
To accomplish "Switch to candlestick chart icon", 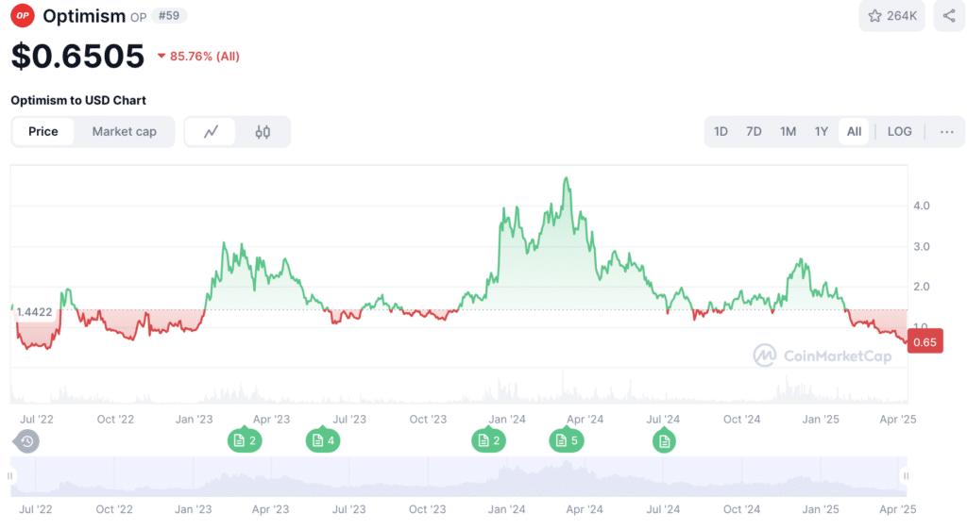I will pos(263,132).
